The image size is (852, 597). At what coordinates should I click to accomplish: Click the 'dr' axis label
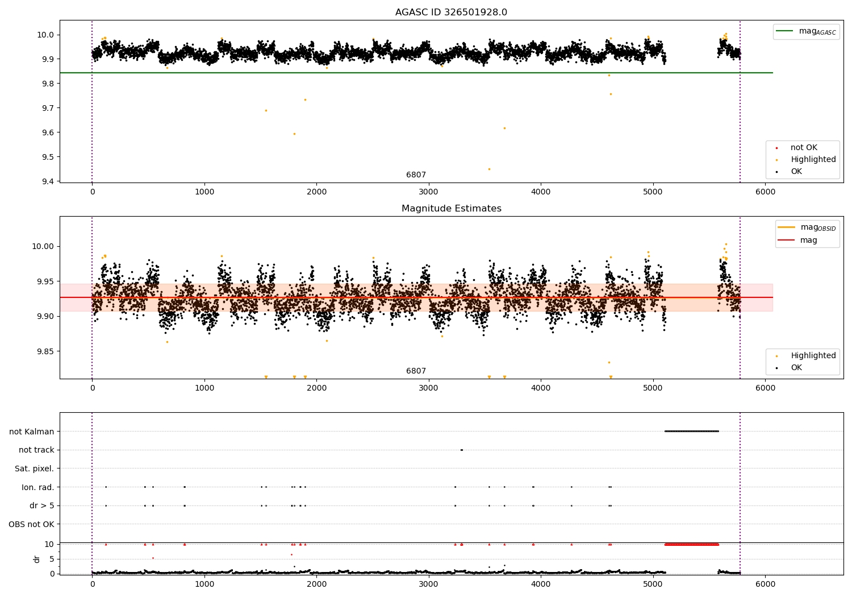37,559
